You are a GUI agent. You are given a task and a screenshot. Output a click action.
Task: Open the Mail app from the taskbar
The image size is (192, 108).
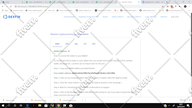coord(71,105)
